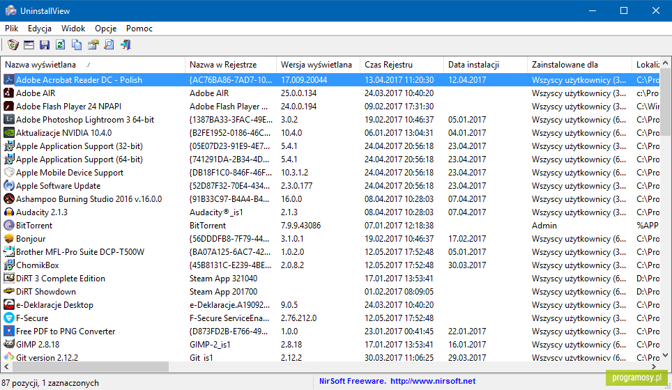The width and height of the screenshot is (672, 390).
Task: Open the Widok menu
Action: tap(73, 29)
